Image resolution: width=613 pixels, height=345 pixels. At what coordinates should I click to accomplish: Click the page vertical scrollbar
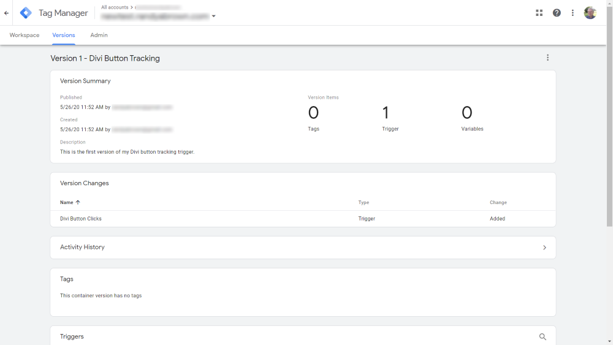tap(609, 117)
